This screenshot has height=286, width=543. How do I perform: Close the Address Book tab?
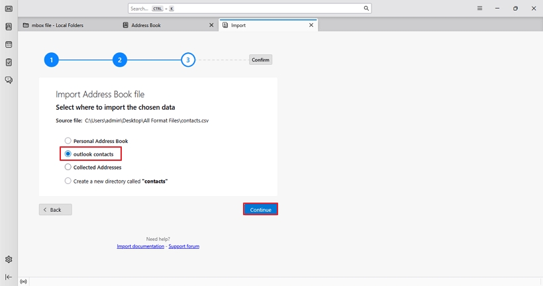[x=211, y=25]
